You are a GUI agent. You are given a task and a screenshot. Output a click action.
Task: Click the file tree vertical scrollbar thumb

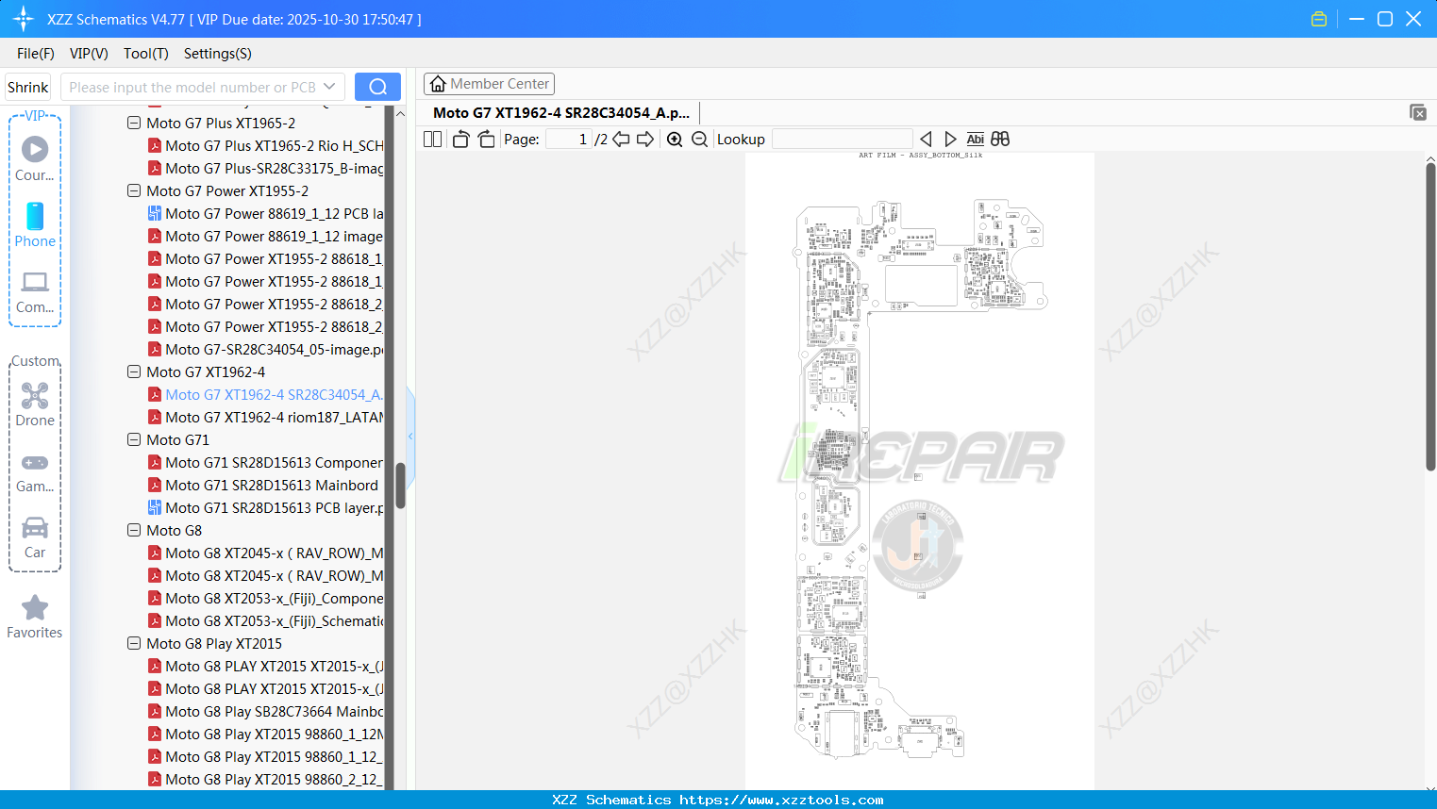[x=400, y=486]
